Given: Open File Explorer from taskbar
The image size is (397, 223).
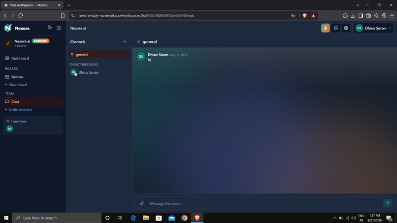Looking at the screenshot, I should (x=146, y=218).
